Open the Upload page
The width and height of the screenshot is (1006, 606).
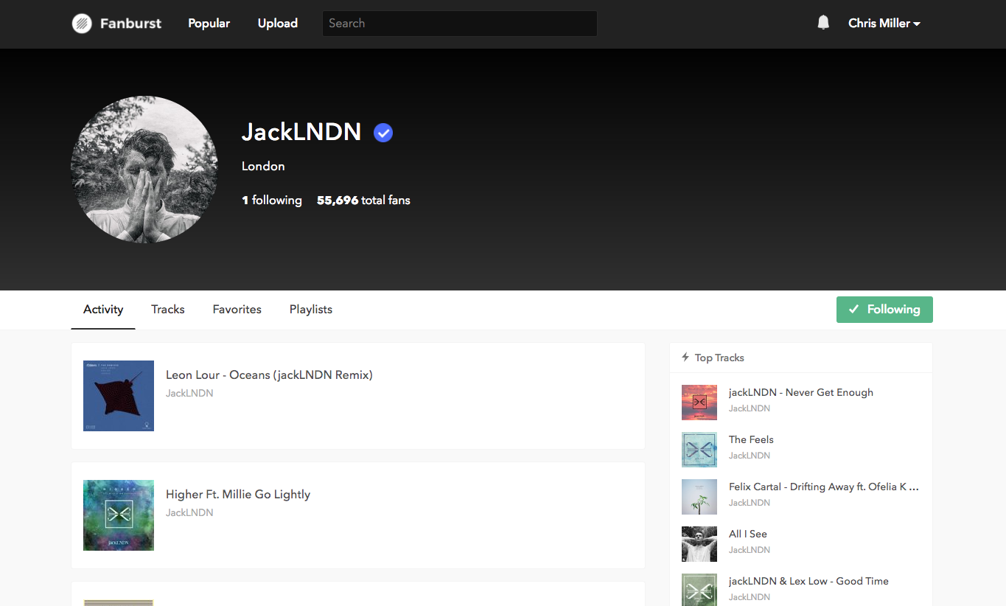pos(278,24)
